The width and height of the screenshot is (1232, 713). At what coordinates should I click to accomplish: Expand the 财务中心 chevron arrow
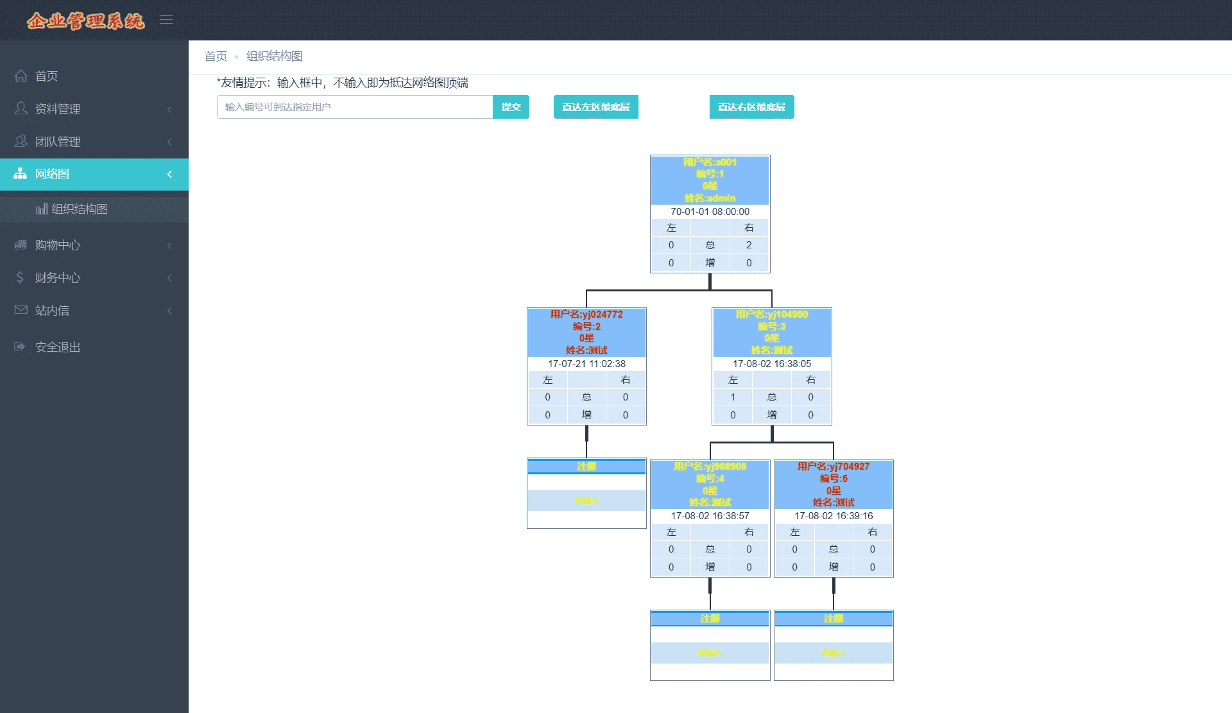169,278
